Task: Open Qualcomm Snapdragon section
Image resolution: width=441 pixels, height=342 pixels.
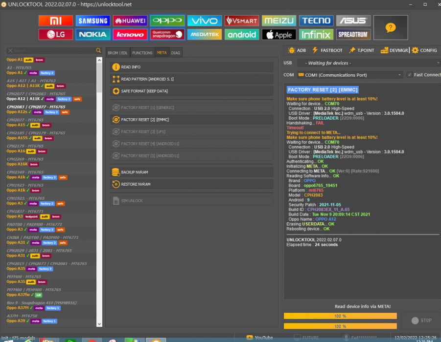Action: click(x=167, y=35)
